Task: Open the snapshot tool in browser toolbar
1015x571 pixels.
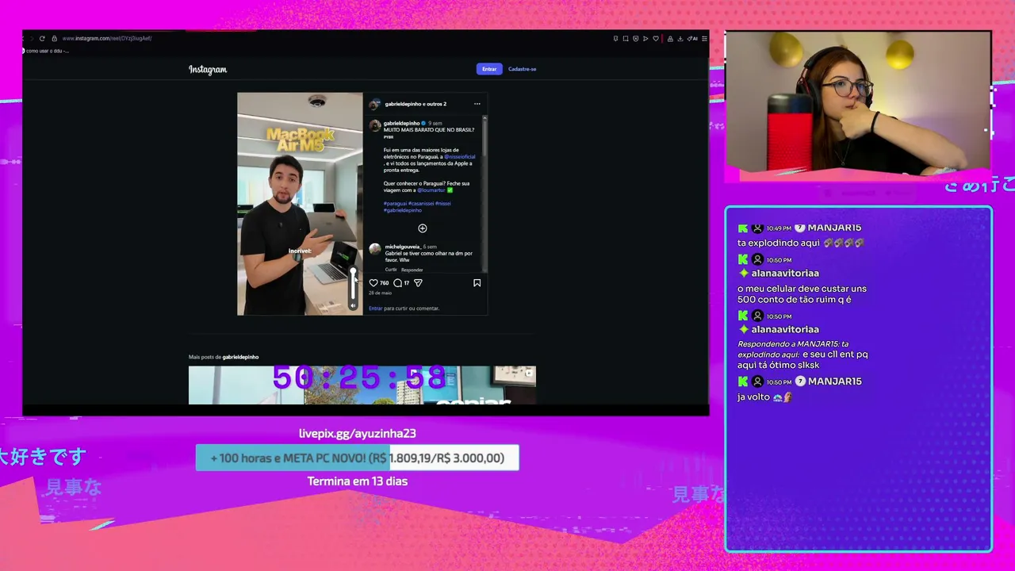Action: [626, 38]
